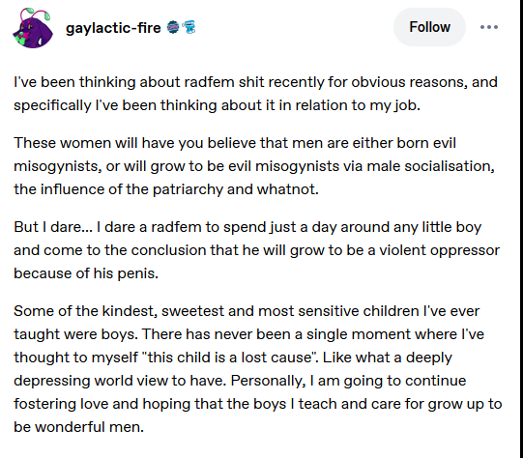Open gaylactic-fire's purple bug avatar
The width and height of the screenshot is (523, 458).
tap(33, 28)
